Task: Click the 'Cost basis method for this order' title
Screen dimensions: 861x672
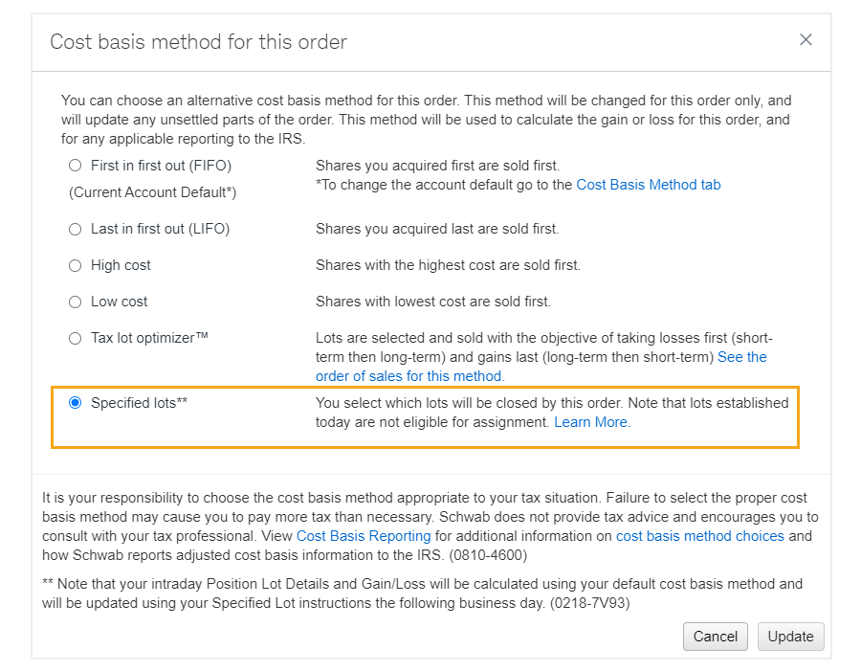Action: coord(198,42)
